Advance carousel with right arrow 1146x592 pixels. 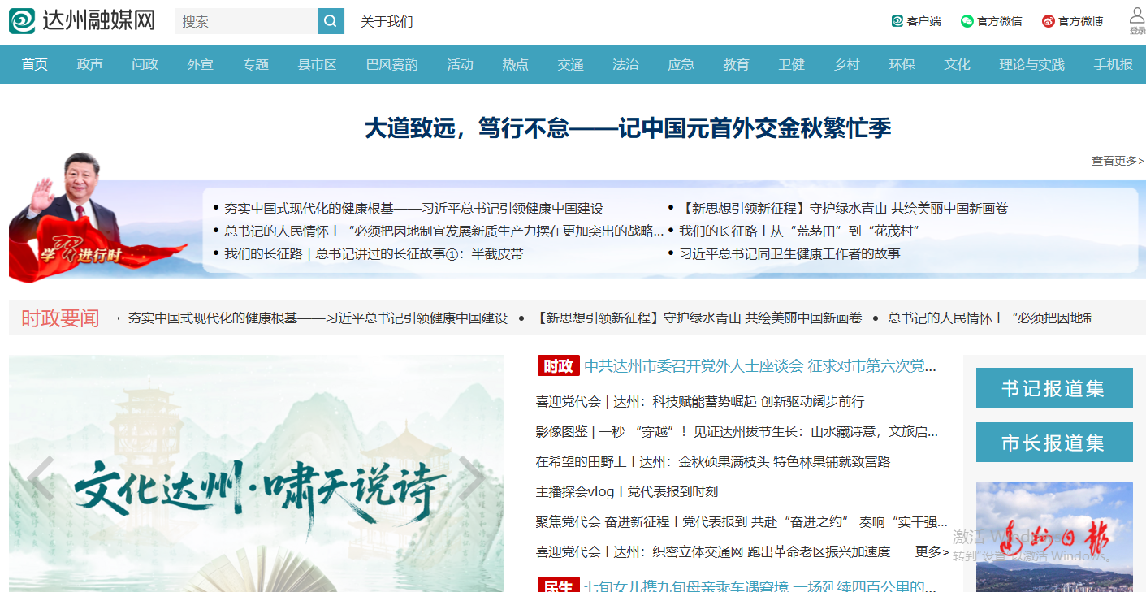click(471, 478)
